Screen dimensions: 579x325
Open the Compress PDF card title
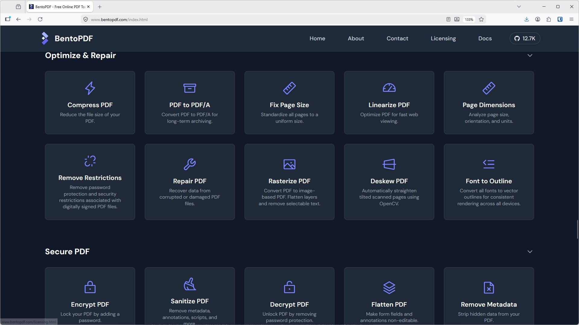coord(90,105)
